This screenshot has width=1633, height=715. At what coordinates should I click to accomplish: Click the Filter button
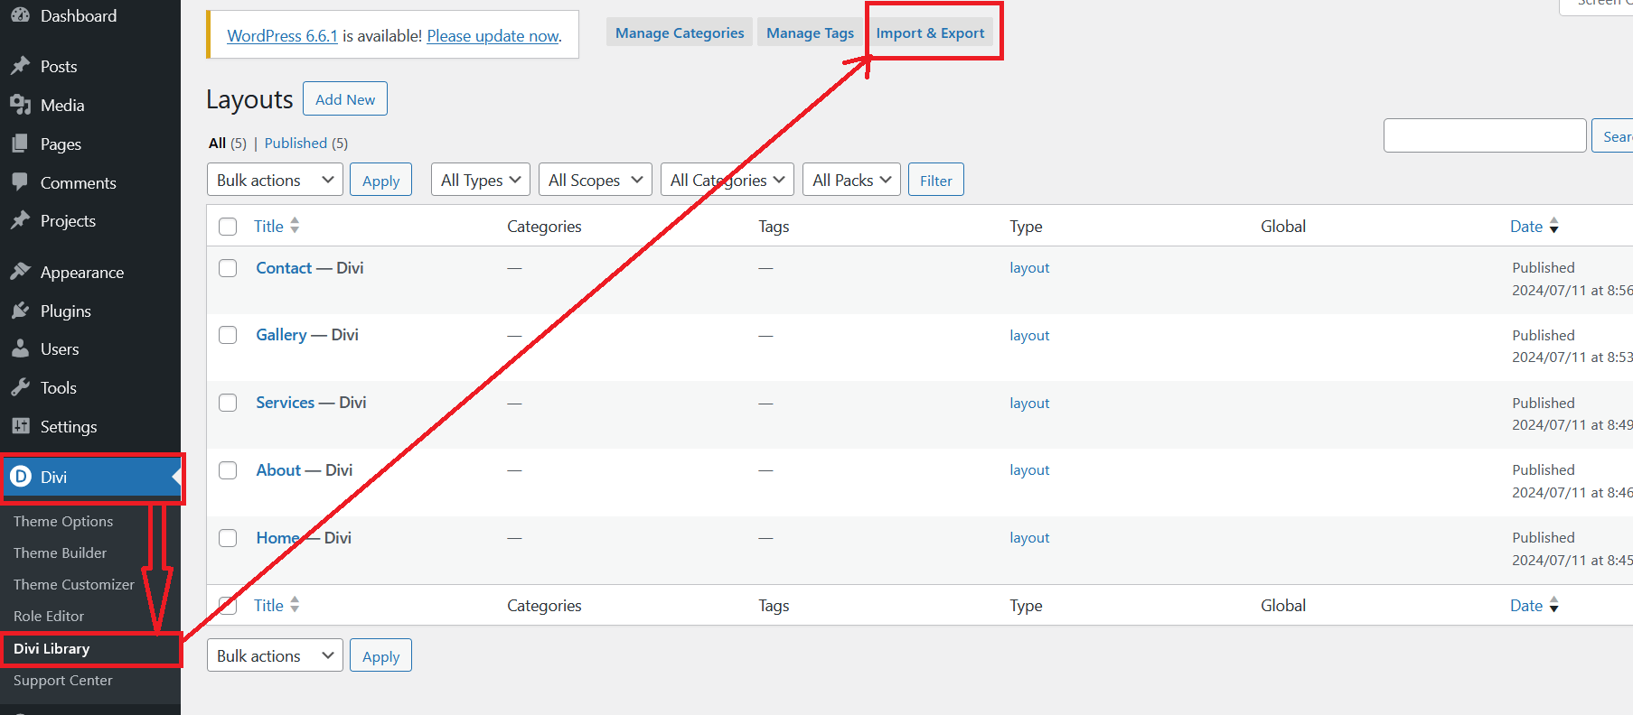935,180
